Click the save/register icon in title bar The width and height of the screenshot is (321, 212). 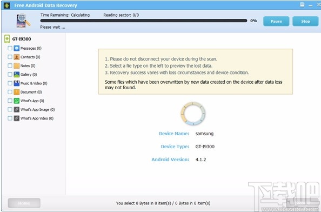pyautogui.click(x=302, y=5)
